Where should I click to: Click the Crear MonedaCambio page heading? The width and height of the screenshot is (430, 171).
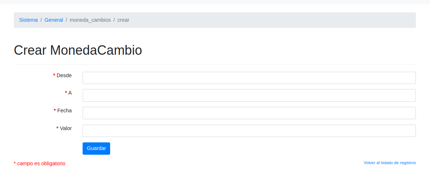tap(78, 50)
